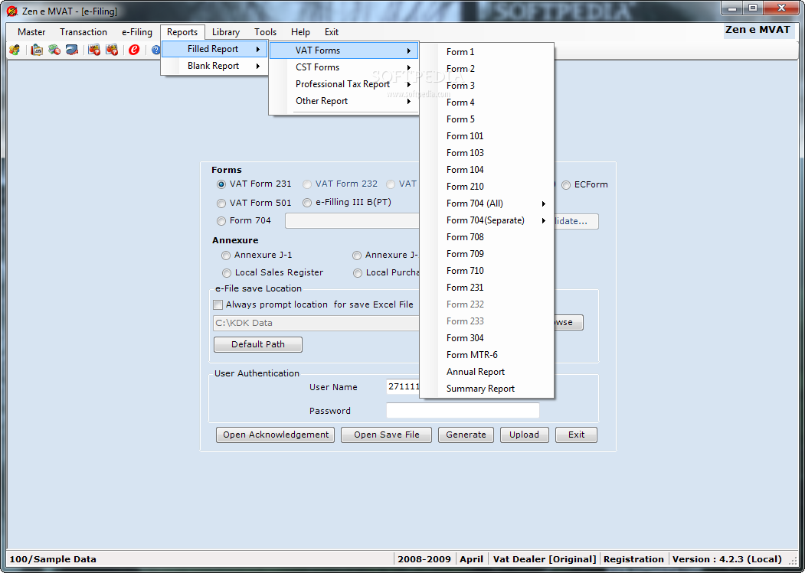Open the Library menu

(x=226, y=32)
